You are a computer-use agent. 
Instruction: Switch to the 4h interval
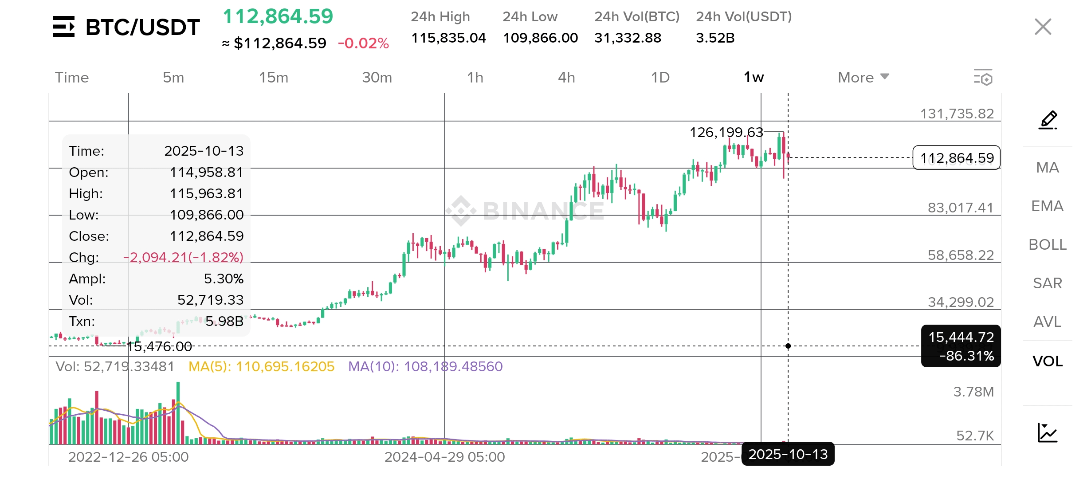[x=566, y=78]
